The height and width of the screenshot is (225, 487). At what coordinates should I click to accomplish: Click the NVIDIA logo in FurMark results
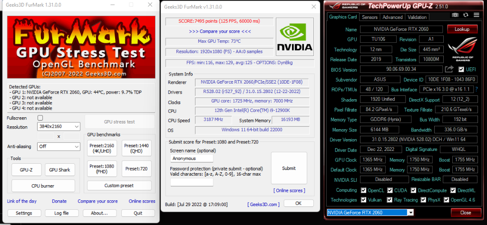[295, 37]
